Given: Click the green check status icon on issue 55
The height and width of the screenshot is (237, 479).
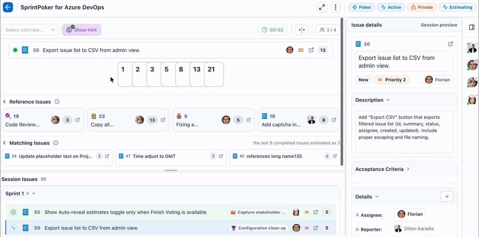Looking at the screenshot, I should (x=13, y=212).
